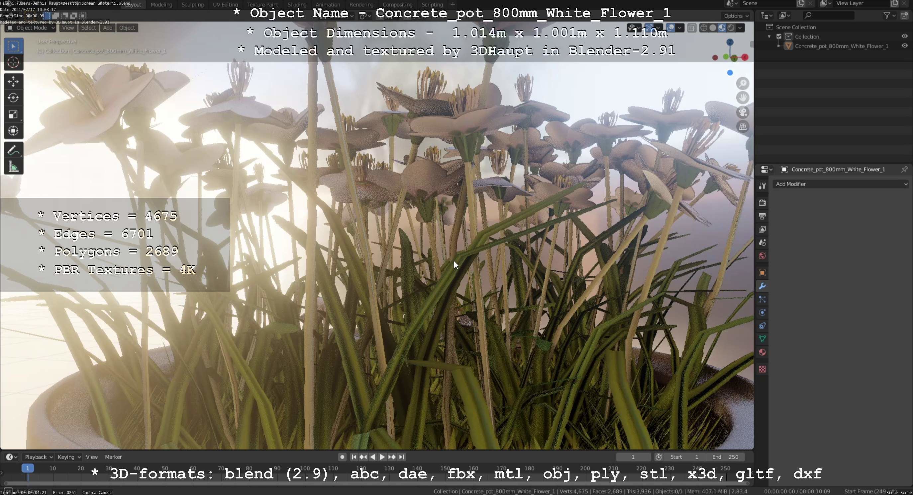The height and width of the screenshot is (495, 913).
Task: Open the Object menu in header
Action: point(127,28)
